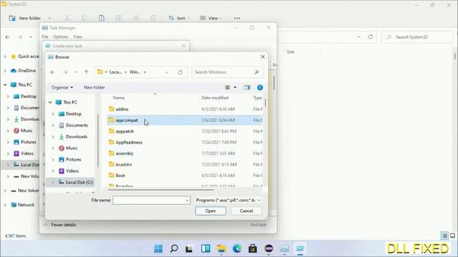Click New folder in File Explorer toolbar
Viewport: 458px width, 257px height.
coord(25,18)
